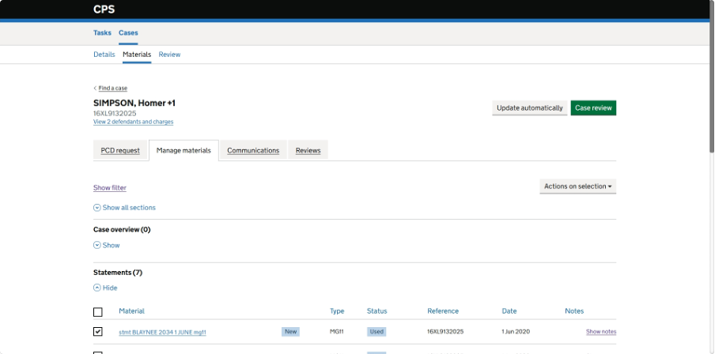The height and width of the screenshot is (354, 715).
Task: Click the green Case review button
Action: tap(593, 108)
